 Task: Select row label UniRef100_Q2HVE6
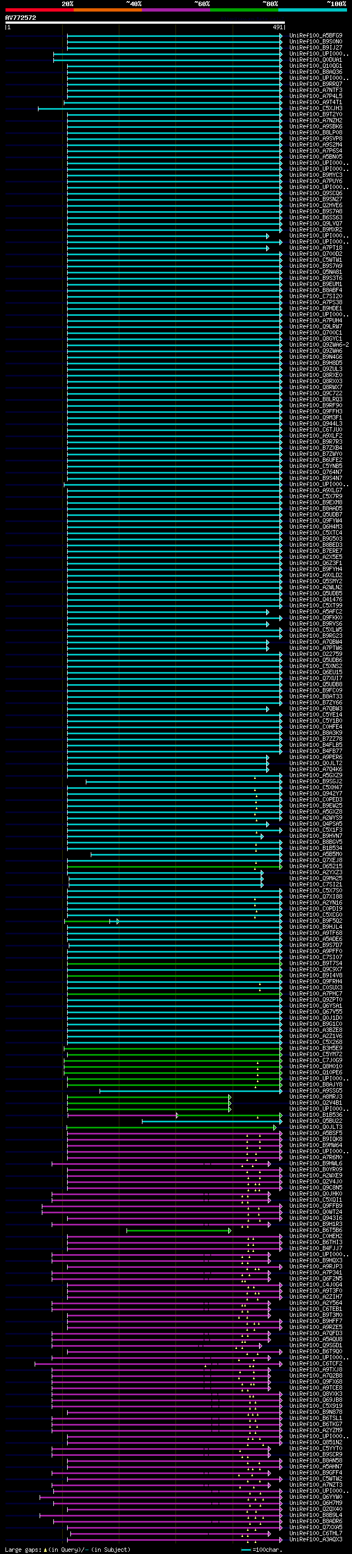[x=316, y=205]
